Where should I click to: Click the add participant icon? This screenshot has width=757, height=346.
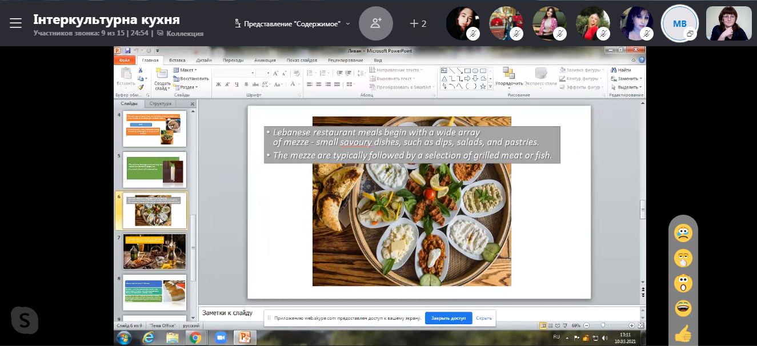375,23
